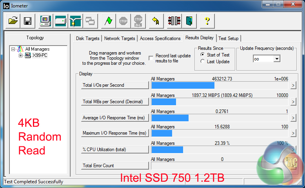Click the 15.6288 maximum response value
305x188 pixels.
pos(222,127)
